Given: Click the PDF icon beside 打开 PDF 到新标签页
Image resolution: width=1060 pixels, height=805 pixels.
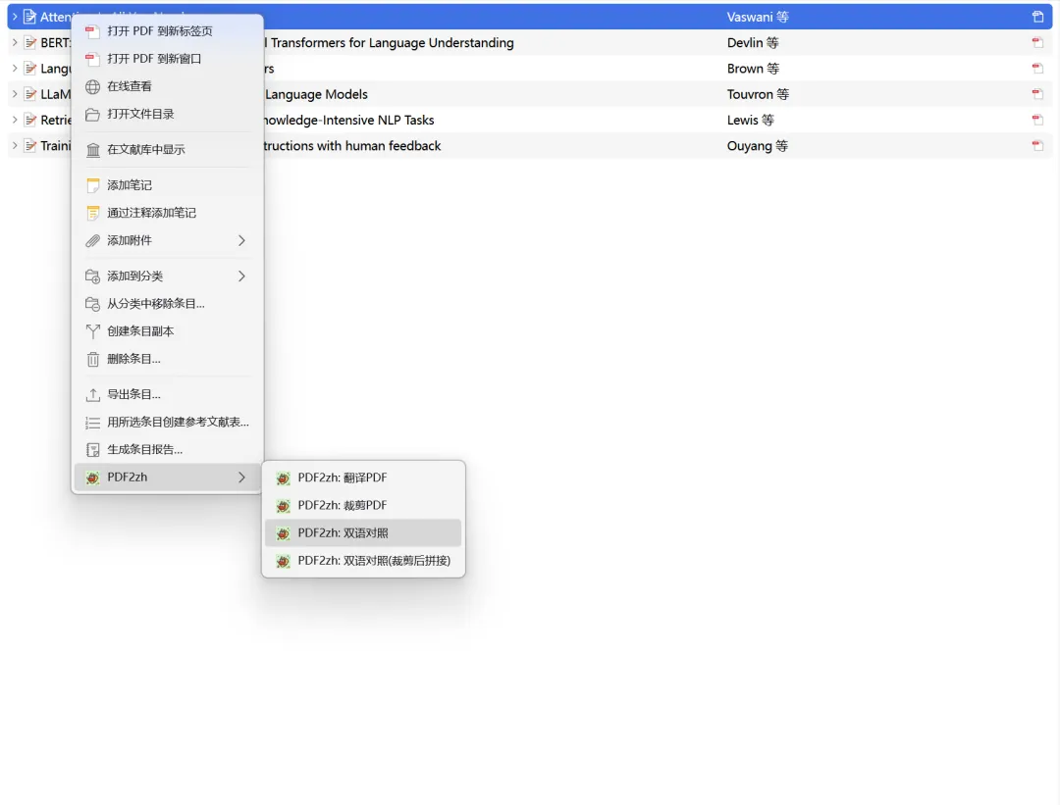Looking at the screenshot, I should (x=92, y=31).
